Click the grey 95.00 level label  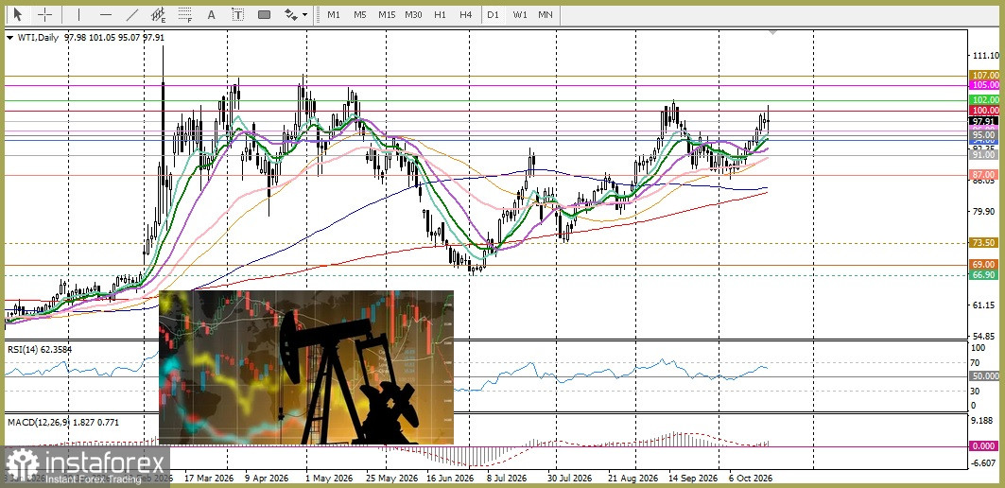point(984,134)
